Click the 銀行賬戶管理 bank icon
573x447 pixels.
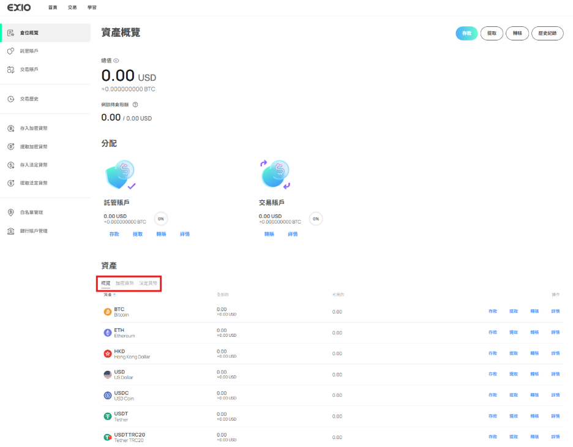point(11,231)
